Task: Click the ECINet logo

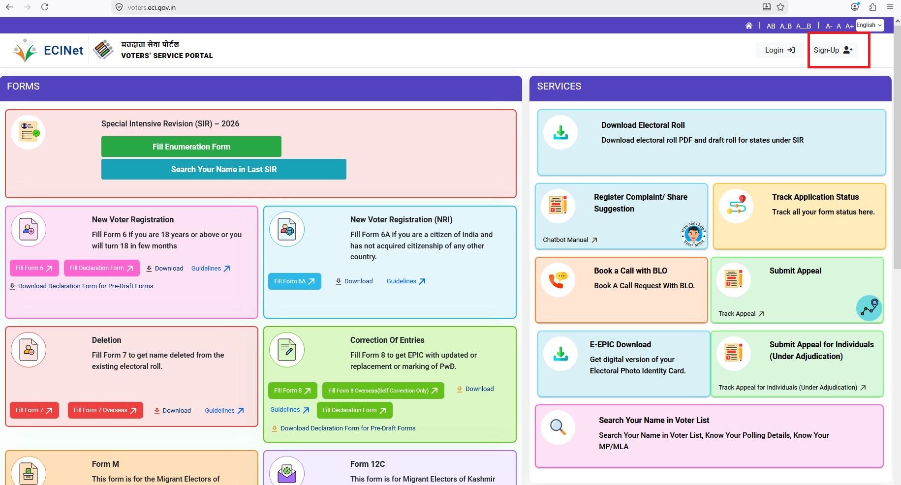Action: click(48, 50)
